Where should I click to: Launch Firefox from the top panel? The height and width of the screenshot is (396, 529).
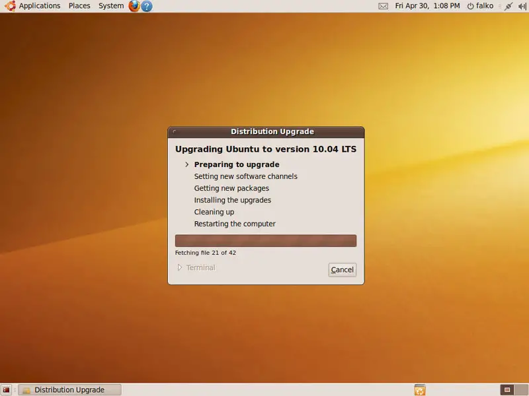134,6
